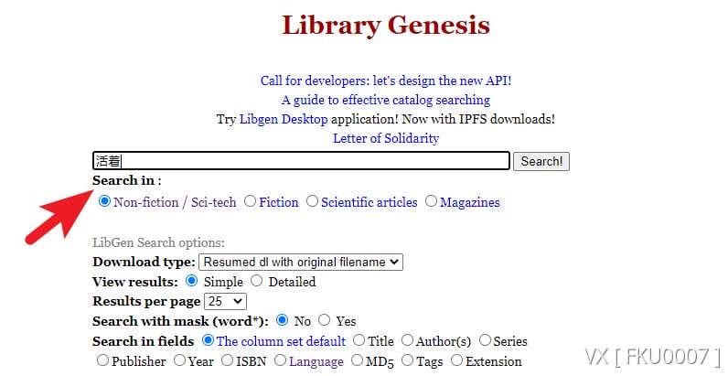Select the Magazines radio button
Viewport: 728px width, 376px height.
(x=432, y=201)
